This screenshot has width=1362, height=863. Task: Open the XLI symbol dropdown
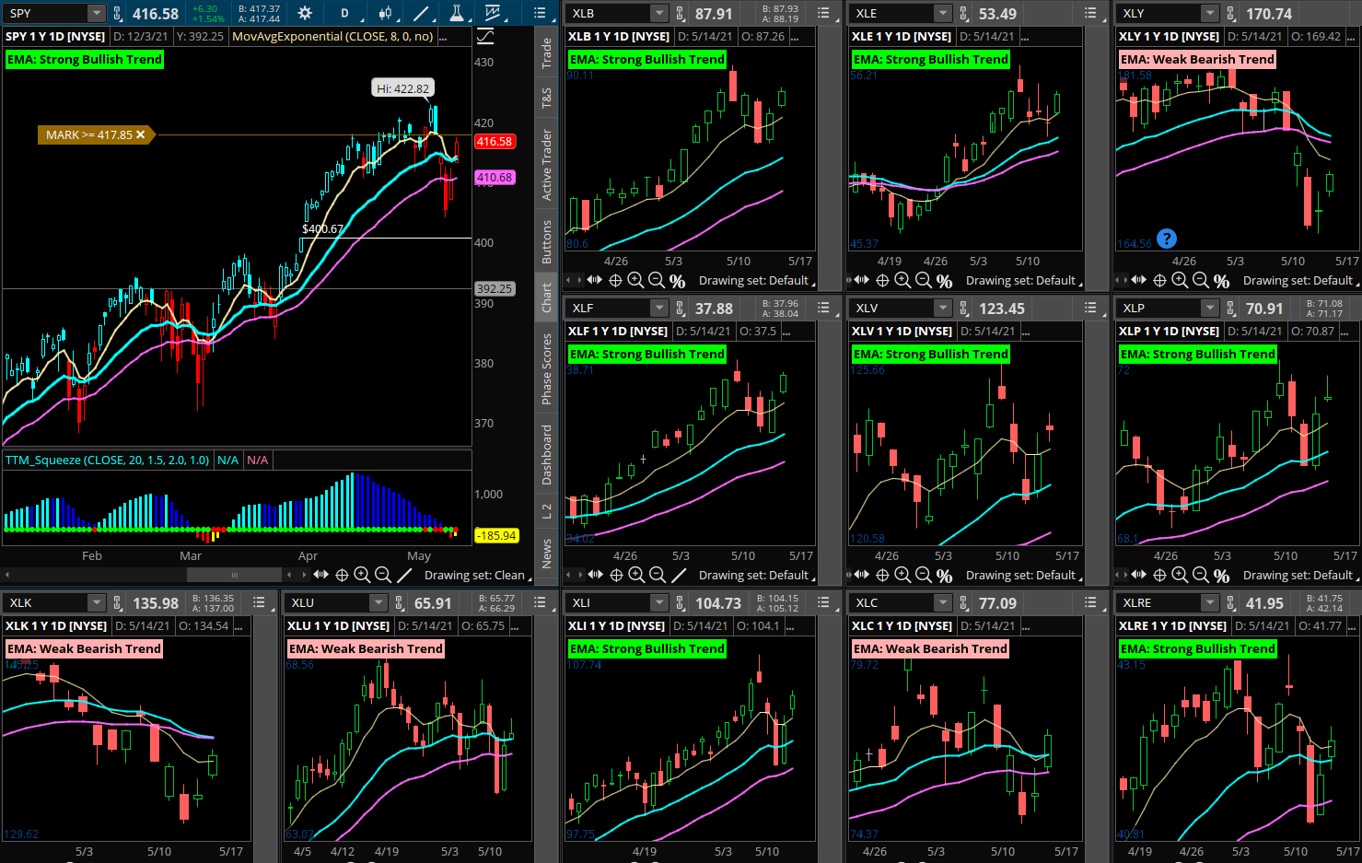point(658,602)
